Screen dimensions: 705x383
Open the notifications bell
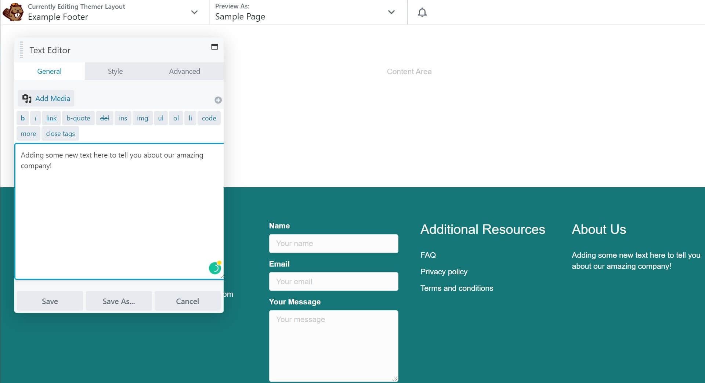coord(422,12)
